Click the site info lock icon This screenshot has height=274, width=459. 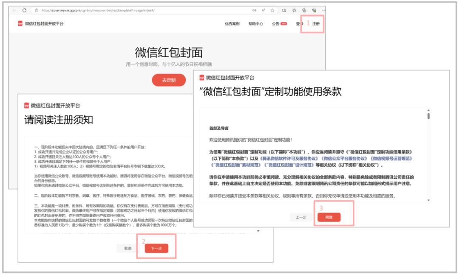[x=37, y=10]
